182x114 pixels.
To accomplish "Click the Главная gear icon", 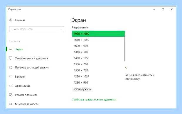I will coord(11,20).
